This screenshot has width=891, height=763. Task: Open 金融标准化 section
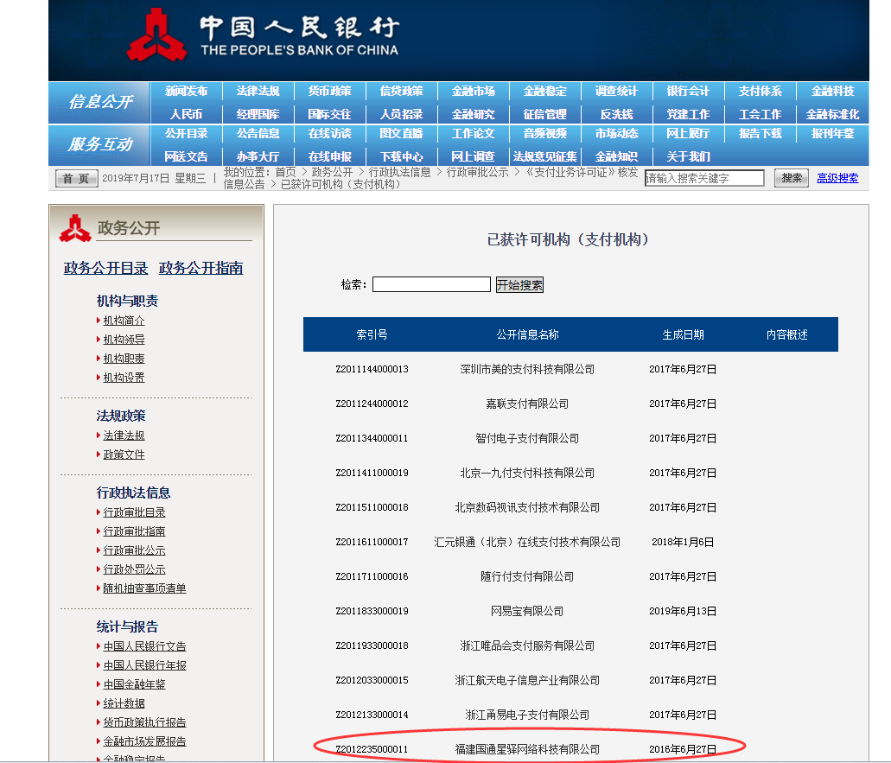click(832, 114)
